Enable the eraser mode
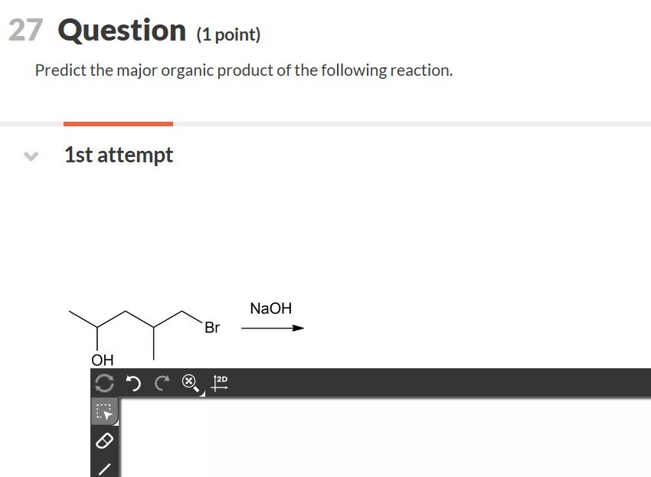Screen dimensions: 651x477 click(104, 439)
